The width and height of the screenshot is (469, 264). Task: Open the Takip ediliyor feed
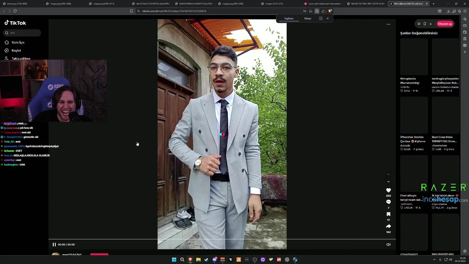(18, 59)
